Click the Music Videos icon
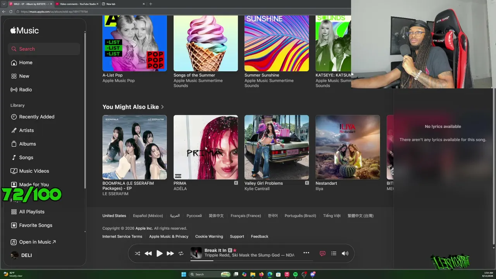 click(x=14, y=171)
